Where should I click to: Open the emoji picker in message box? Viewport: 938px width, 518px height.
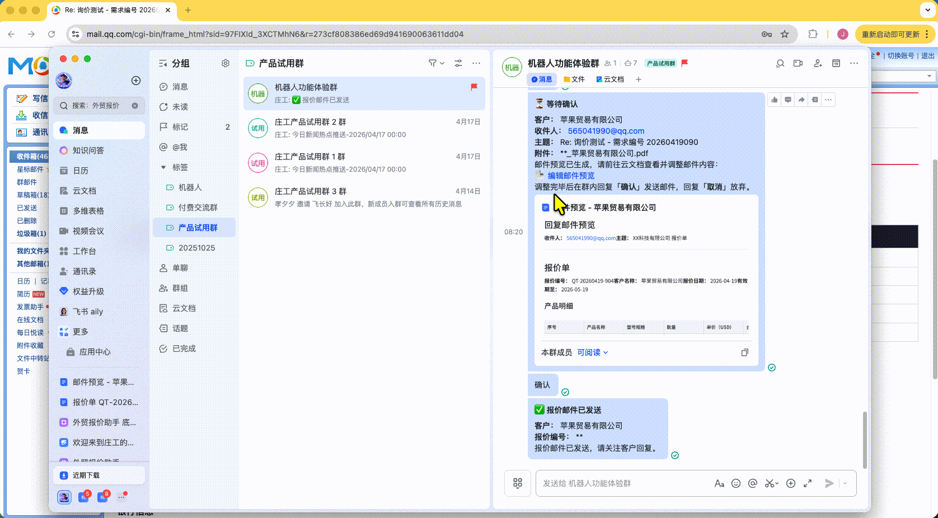pyautogui.click(x=736, y=483)
